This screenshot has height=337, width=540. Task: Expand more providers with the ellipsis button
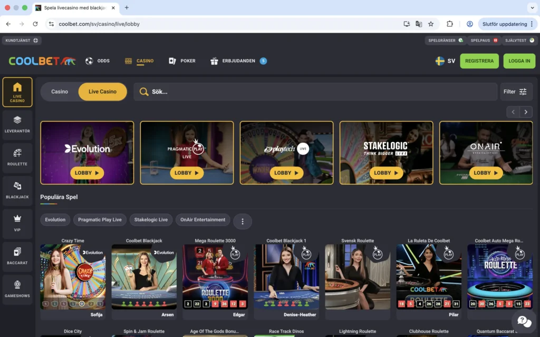click(x=243, y=221)
